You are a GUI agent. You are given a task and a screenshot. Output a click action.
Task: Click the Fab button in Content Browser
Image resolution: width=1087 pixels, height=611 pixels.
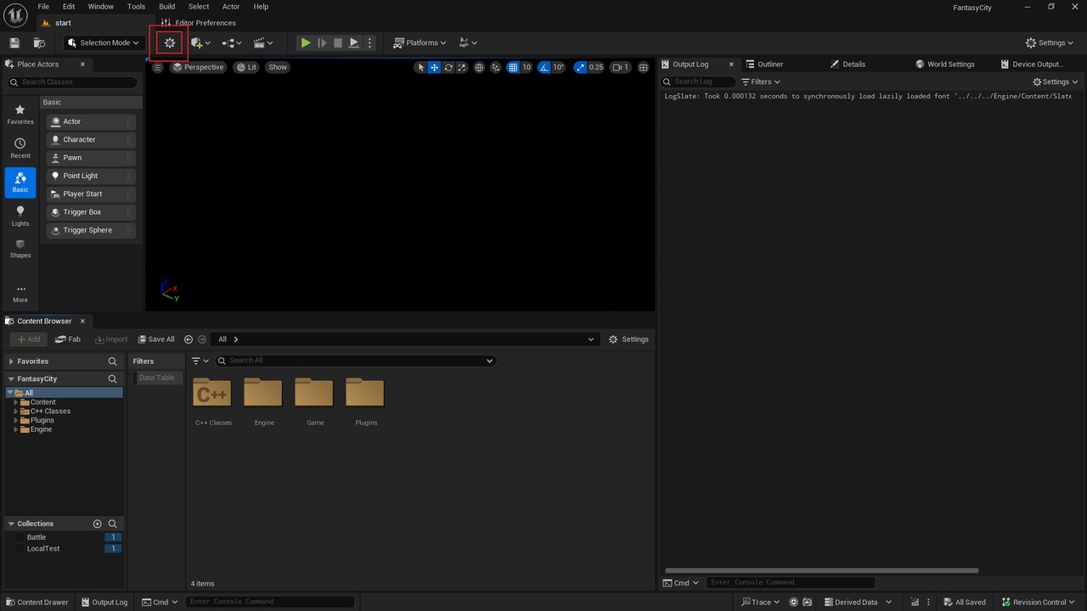point(68,339)
